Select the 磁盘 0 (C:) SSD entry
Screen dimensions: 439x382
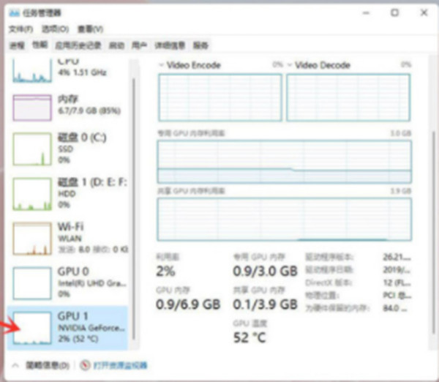69,149
